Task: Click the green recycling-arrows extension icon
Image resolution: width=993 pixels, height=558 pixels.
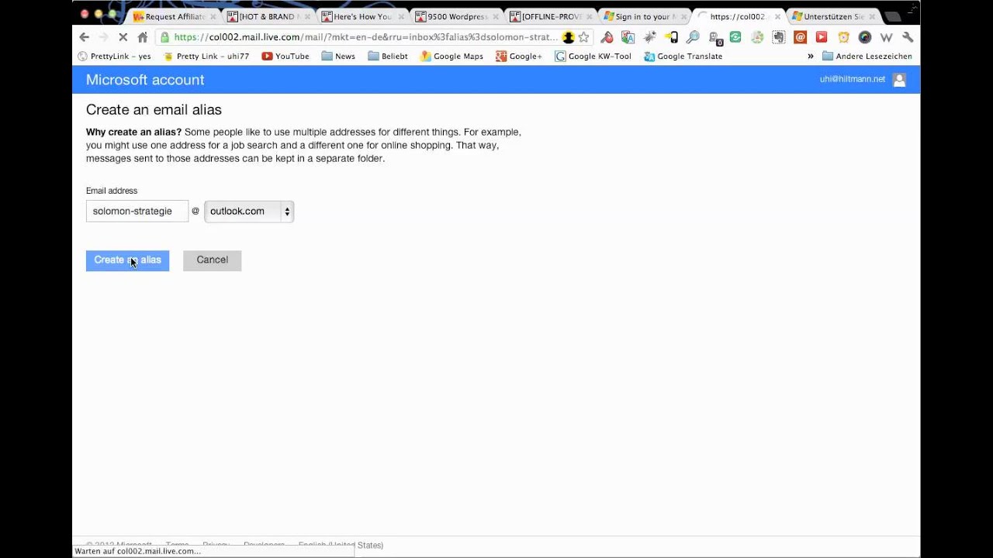Action: point(757,37)
